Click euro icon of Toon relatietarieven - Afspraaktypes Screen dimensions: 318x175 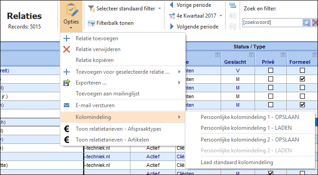pyautogui.click(x=67, y=129)
